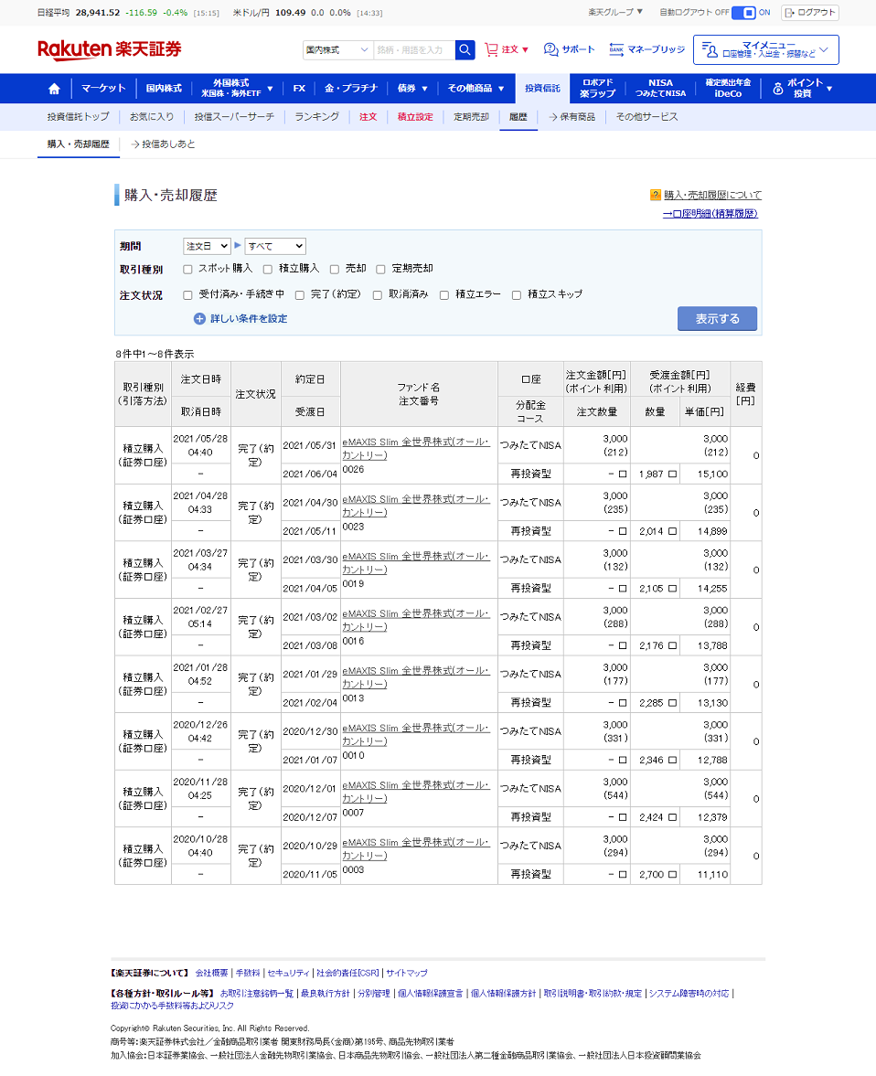This screenshot has height=1076, width=876.
Task: Click the Rakuten 楽天証券 logo
Action: (x=109, y=49)
